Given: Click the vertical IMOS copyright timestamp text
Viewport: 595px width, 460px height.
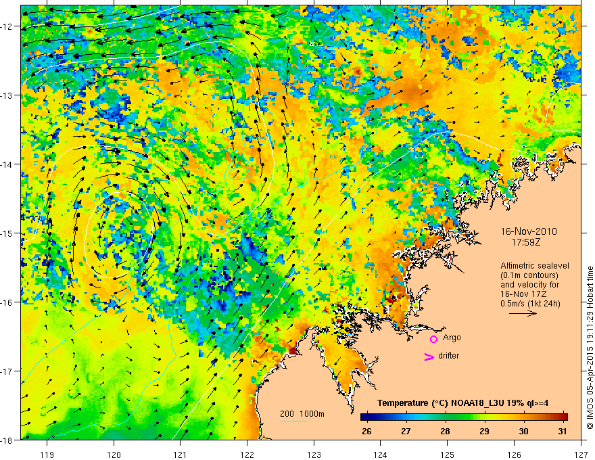Looking at the screenshot, I should (x=590, y=348).
